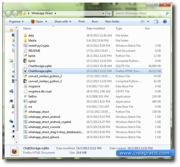Select convert_smileys_python_2 Python File name
Viewport: 180px width, 167px height.
(x=45, y=76)
